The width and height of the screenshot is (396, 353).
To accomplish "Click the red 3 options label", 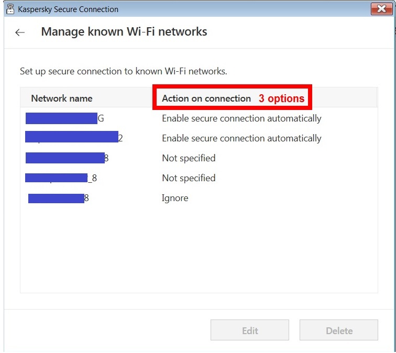I will [281, 98].
